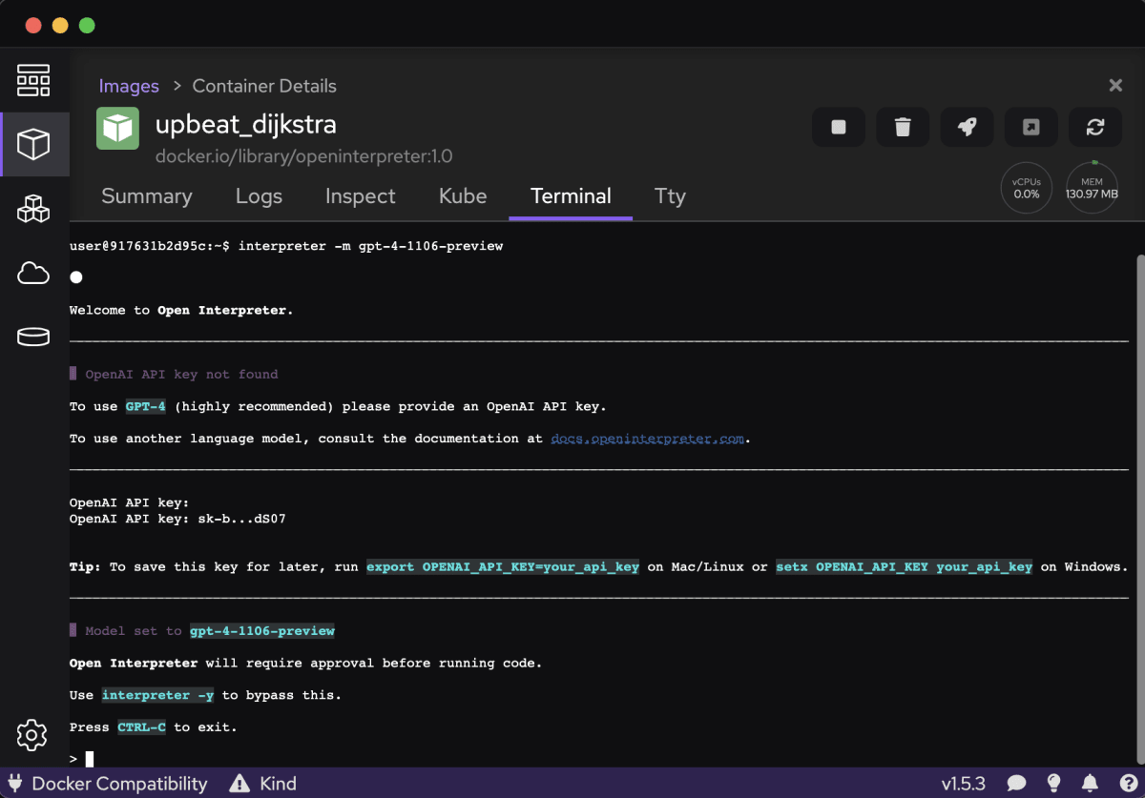
Task: Switch to the Inspect tab
Action: pos(360,196)
